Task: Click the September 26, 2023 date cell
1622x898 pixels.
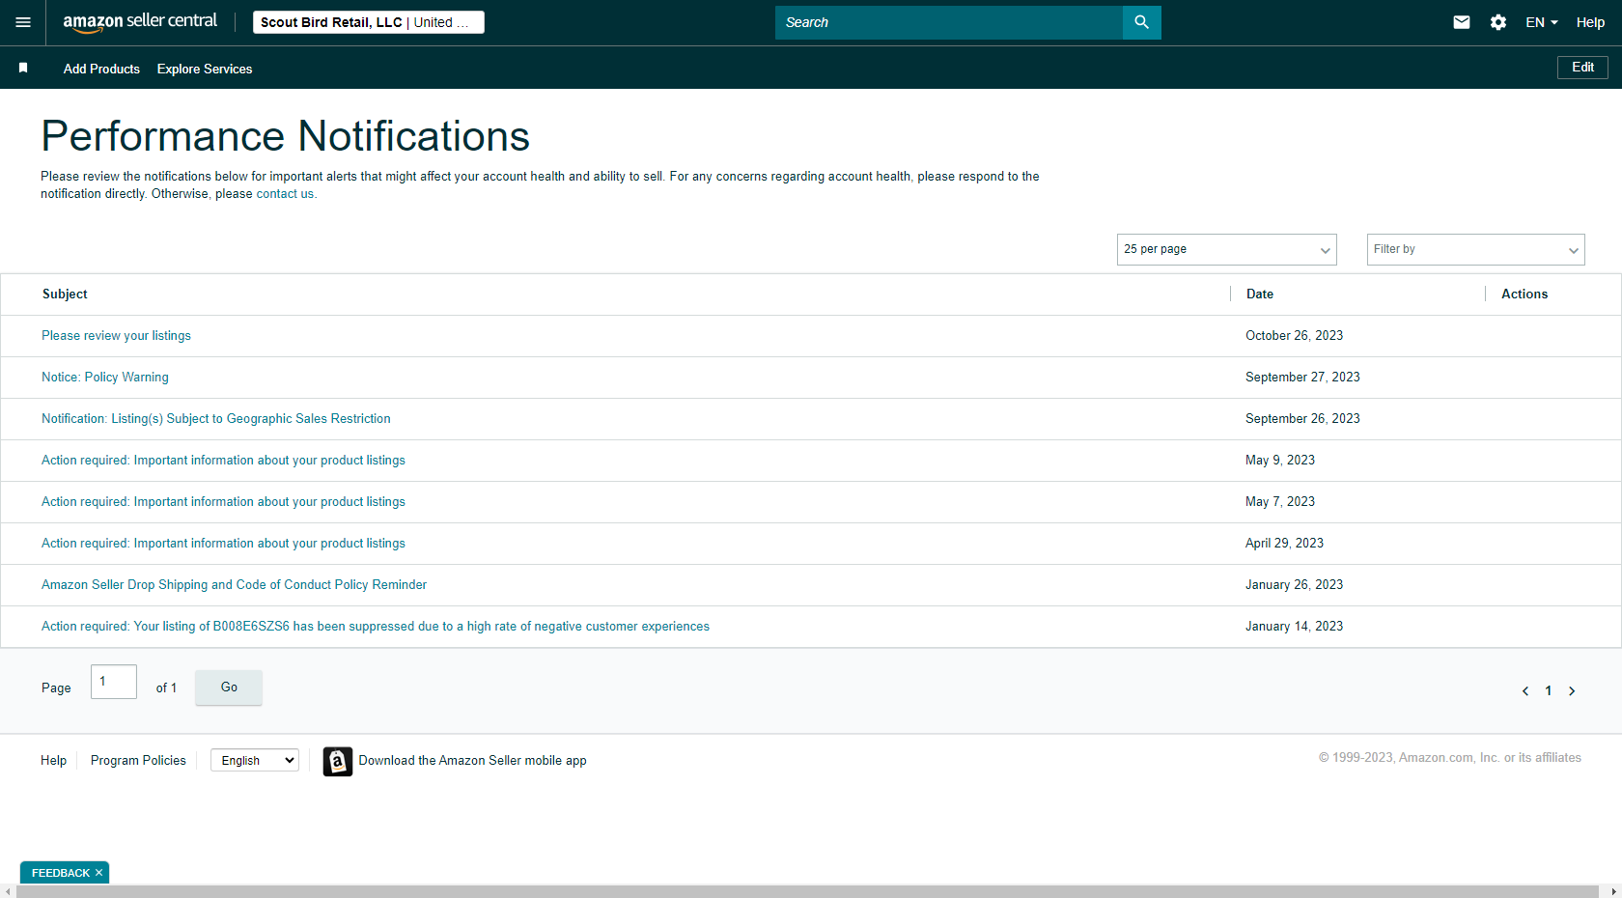Action: click(x=1302, y=419)
